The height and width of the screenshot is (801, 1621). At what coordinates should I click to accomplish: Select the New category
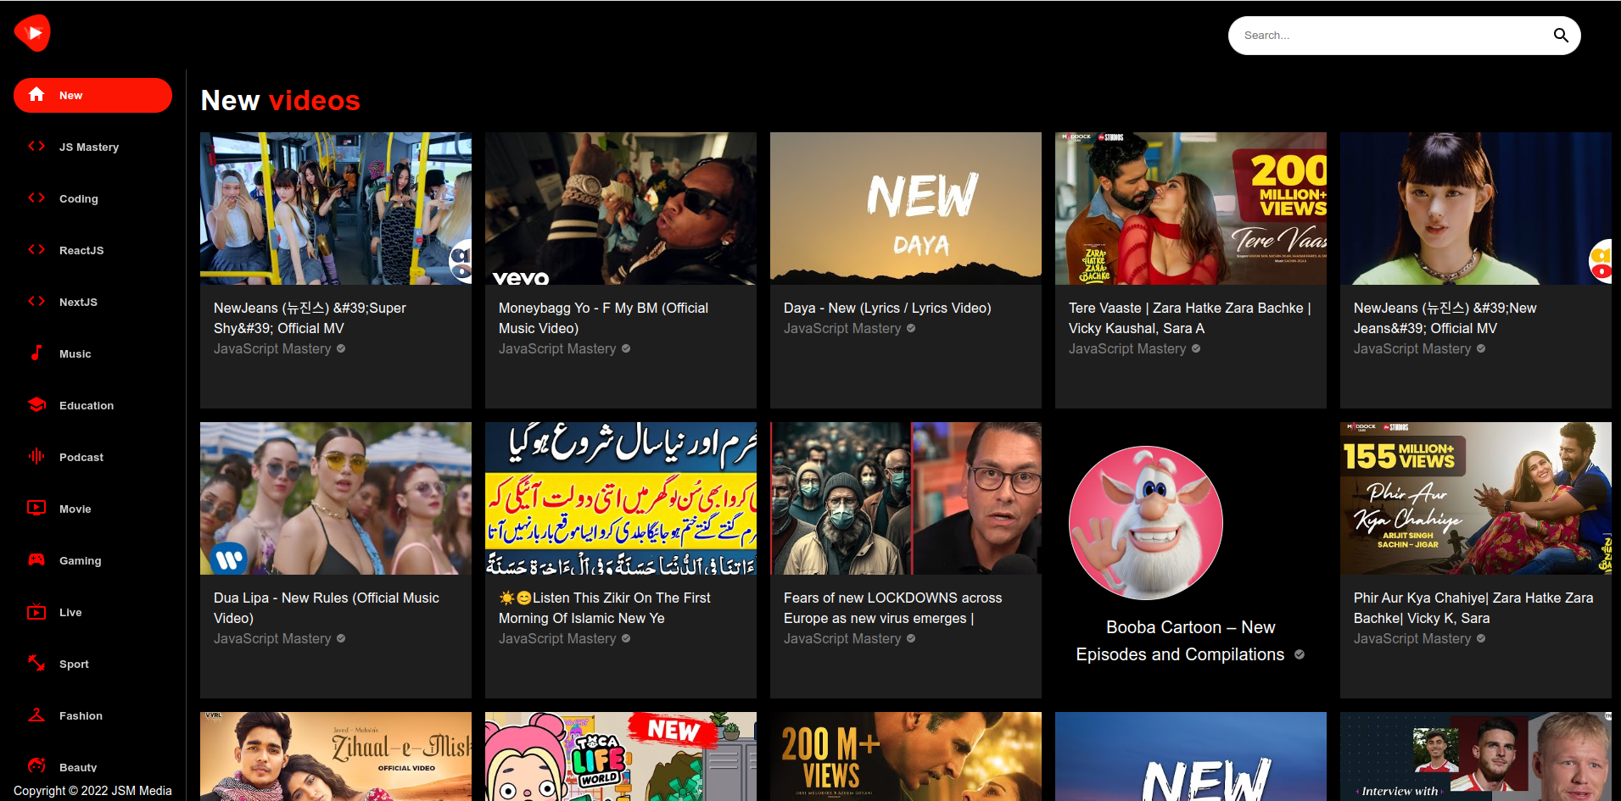pyautogui.click(x=92, y=95)
